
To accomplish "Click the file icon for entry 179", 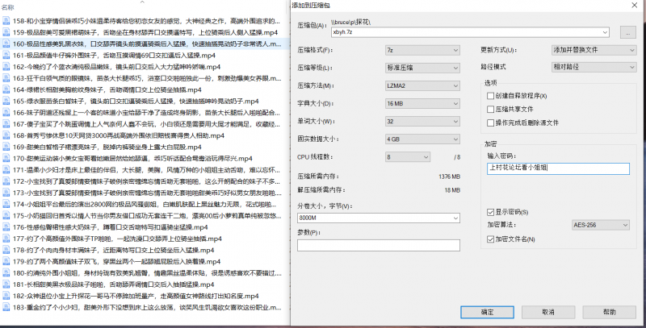I will pos(6,262).
